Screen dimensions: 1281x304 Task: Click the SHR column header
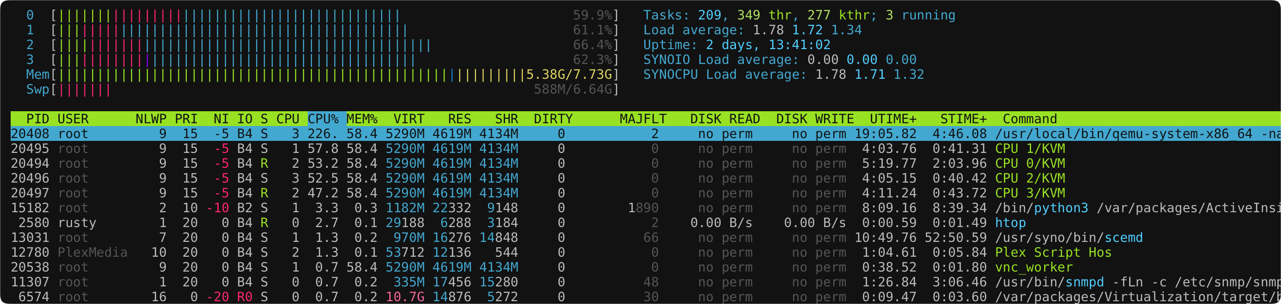point(506,119)
